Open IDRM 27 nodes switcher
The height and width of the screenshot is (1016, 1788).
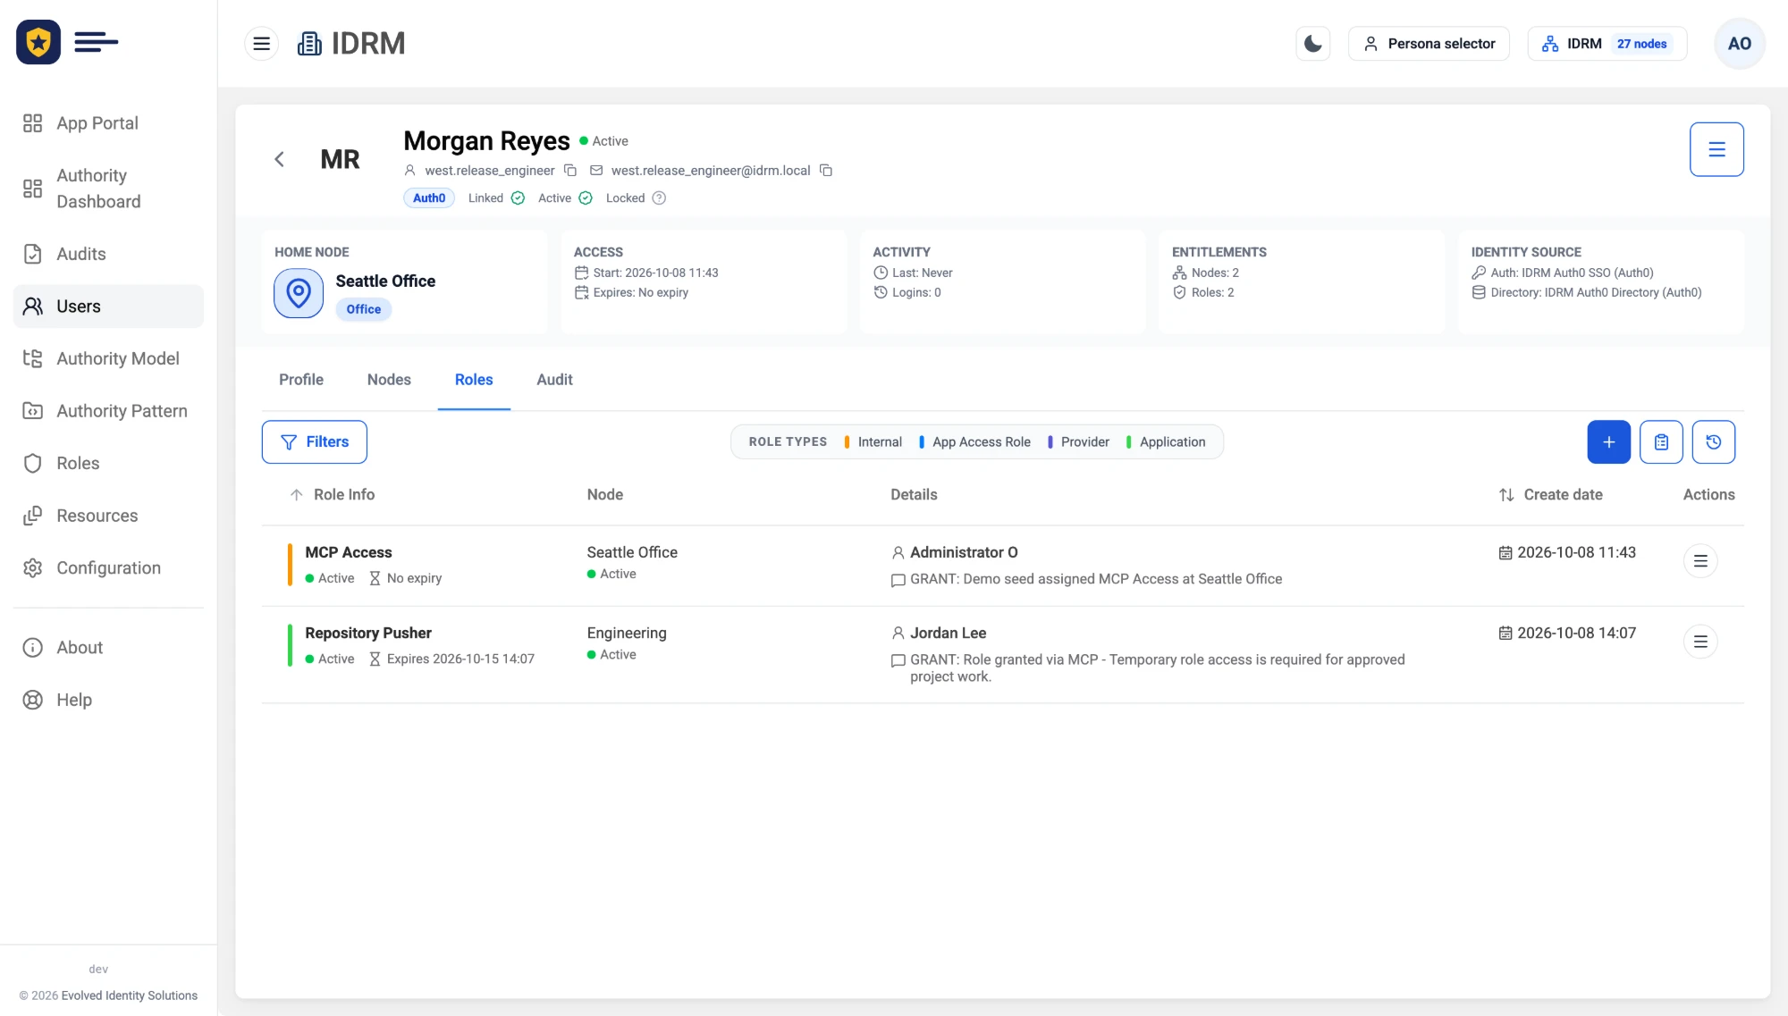(x=1607, y=44)
